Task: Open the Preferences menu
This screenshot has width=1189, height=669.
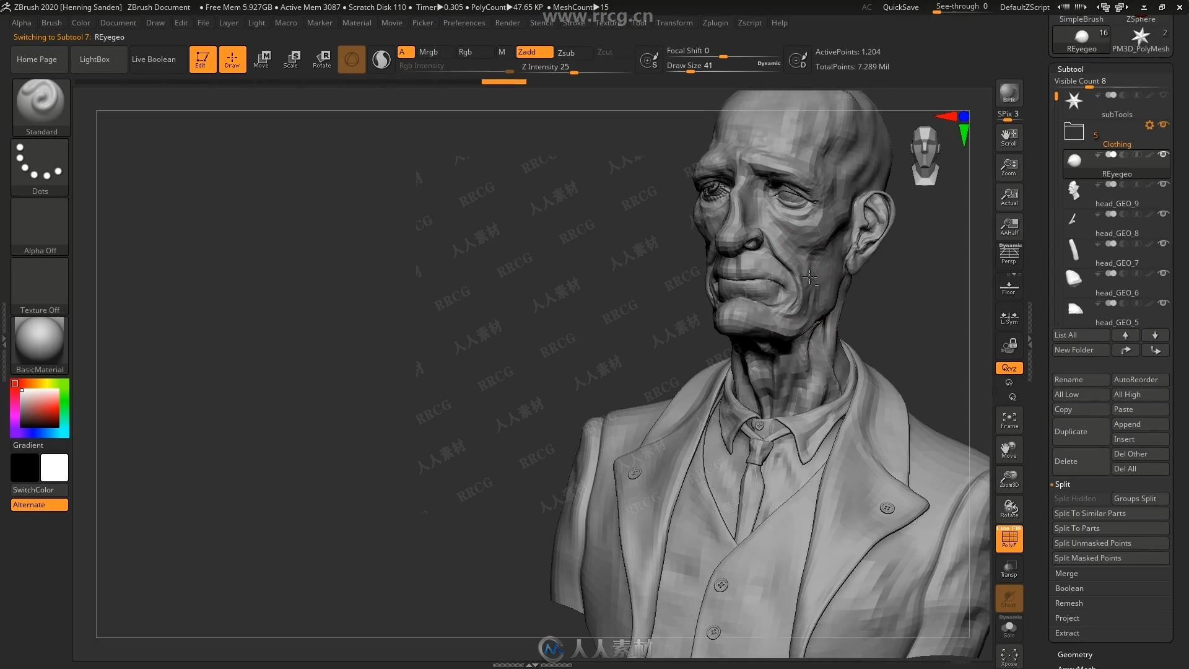Action: [x=463, y=22]
